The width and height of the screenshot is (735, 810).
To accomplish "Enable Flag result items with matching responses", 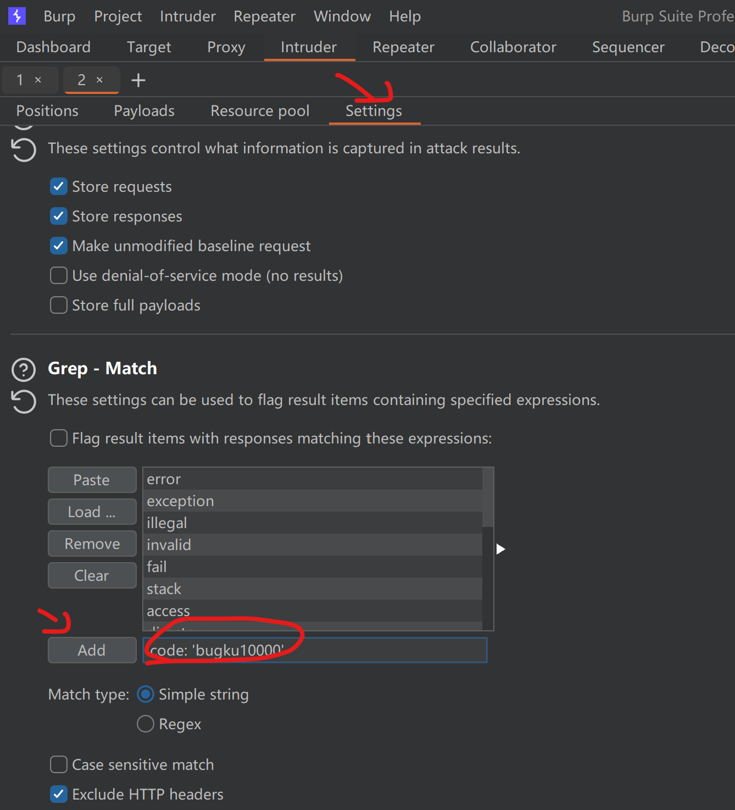I will point(59,438).
